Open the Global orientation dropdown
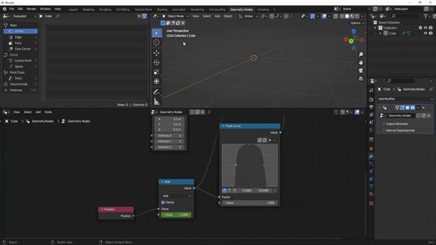 tap(249, 16)
